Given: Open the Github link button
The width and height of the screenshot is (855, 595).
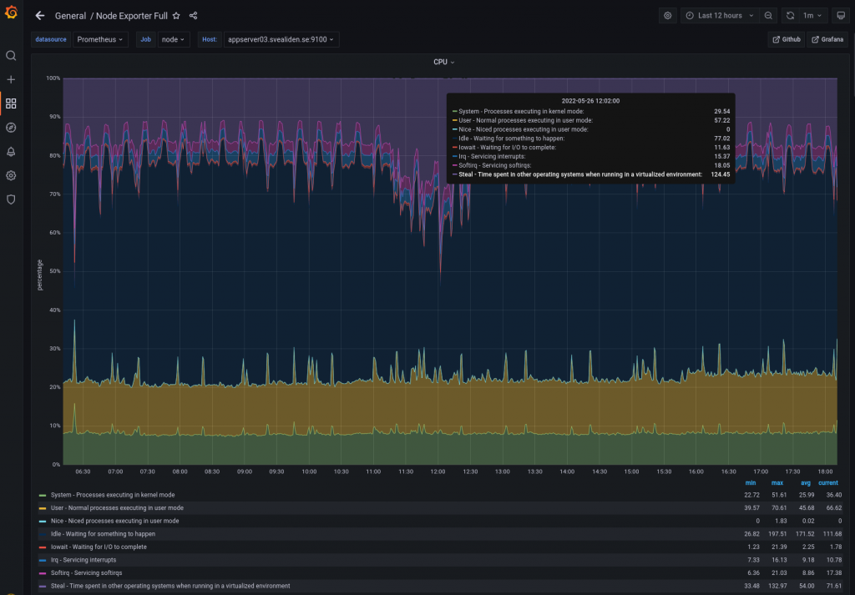Looking at the screenshot, I should tap(786, 39).
